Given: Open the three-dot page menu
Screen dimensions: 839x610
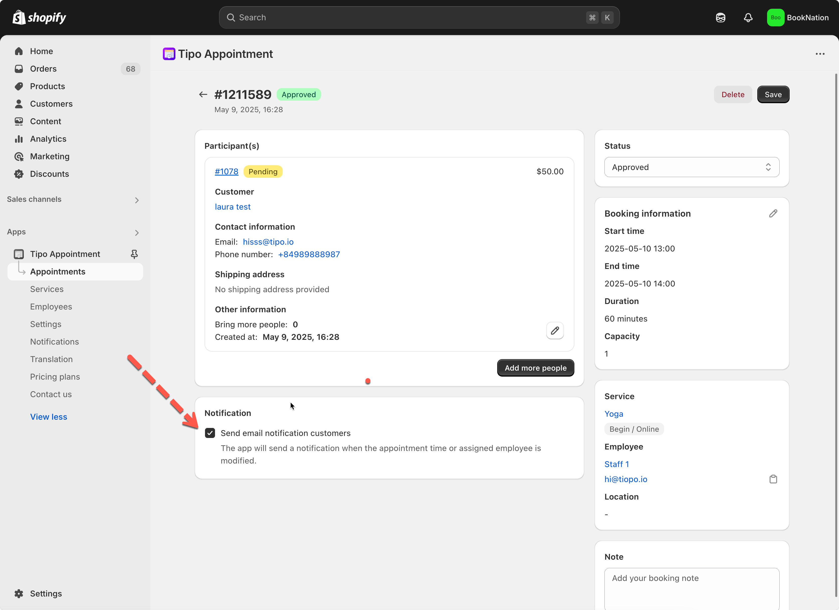Looking at the screenshot, I should coord(820,54).
